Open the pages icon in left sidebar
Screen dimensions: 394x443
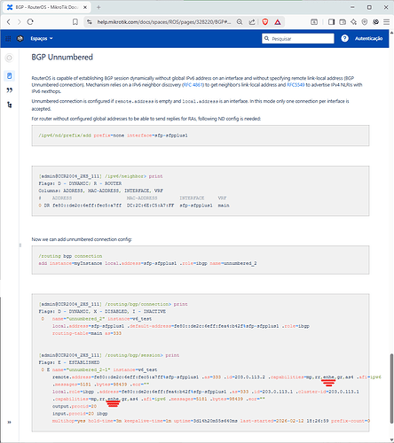pyautogui.click(x=9, y=76)
